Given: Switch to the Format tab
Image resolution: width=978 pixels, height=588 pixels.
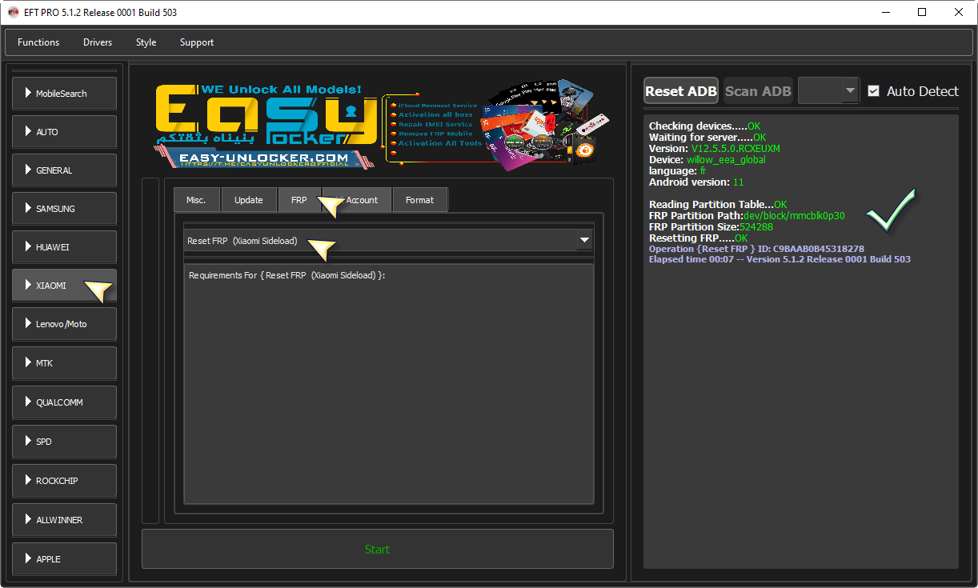Looking at the screenshot, I should coord(420,200).
